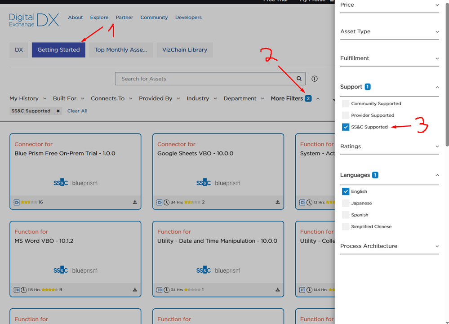The width and height of the screenshot is (449, 324).
Task: Click asset type icon on MS Word VBO card
Action: [17, 290]
